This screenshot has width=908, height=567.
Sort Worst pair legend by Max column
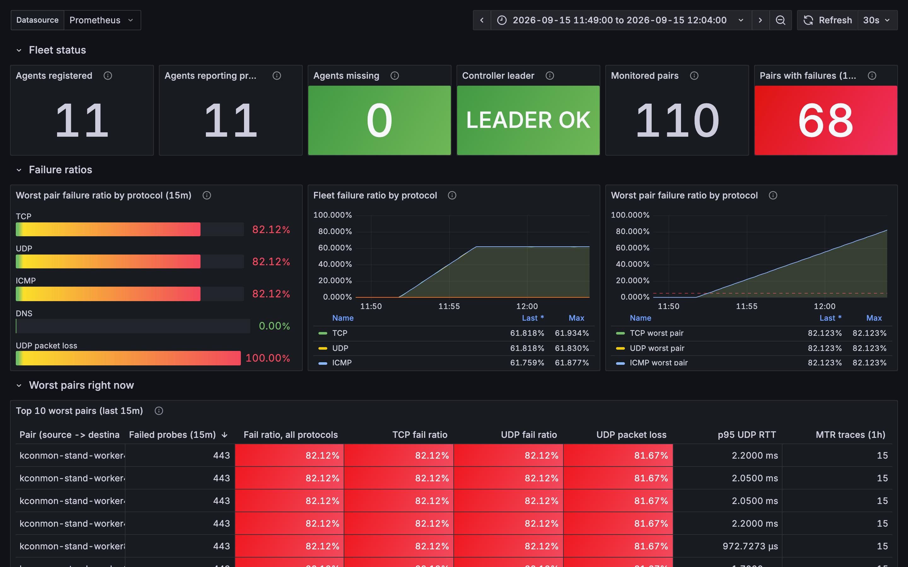click(x=874, y=318)
